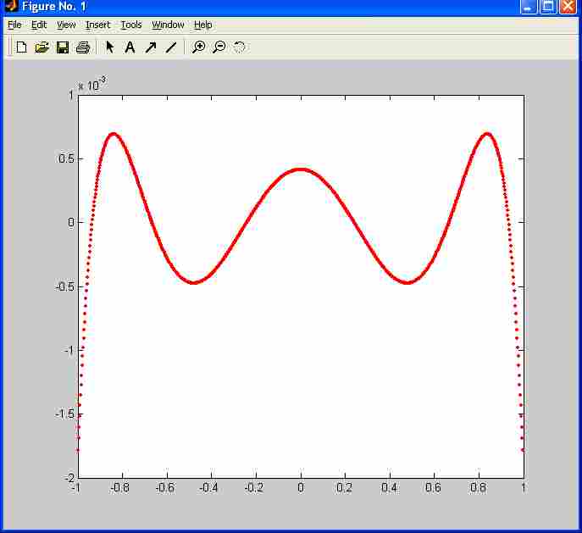This screenshot has height=533, width=582.
Task: Choose the Insert Arrow tool
Action: (151, 47)
